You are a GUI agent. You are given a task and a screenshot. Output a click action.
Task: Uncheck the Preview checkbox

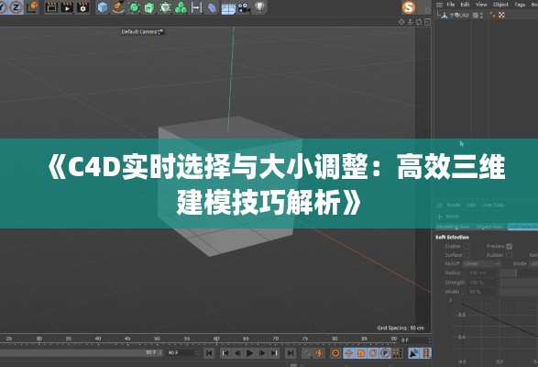point(510,247)
